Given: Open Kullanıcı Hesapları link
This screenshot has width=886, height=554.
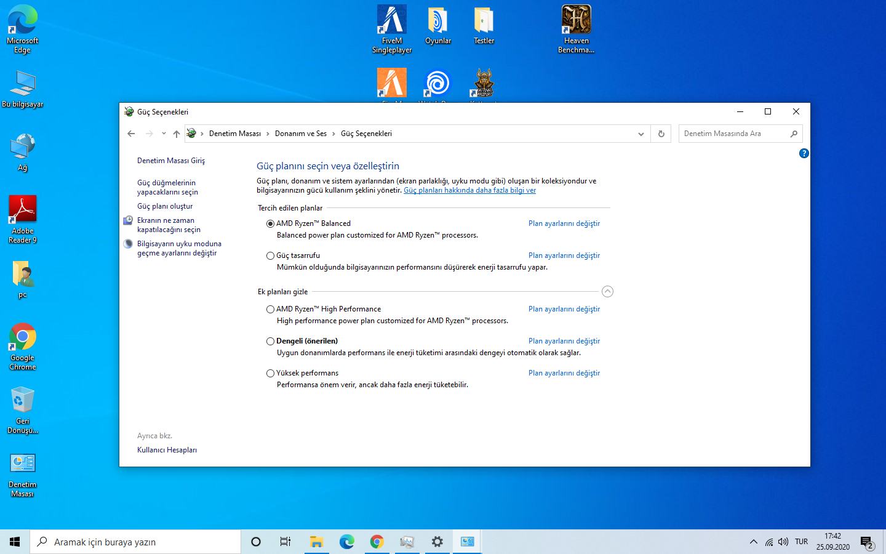Looking at the screenshot, I should pyautogui.click(x=167, y=450).
